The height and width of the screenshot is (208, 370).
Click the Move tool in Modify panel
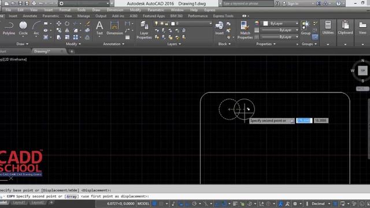[x=58, y=24]
